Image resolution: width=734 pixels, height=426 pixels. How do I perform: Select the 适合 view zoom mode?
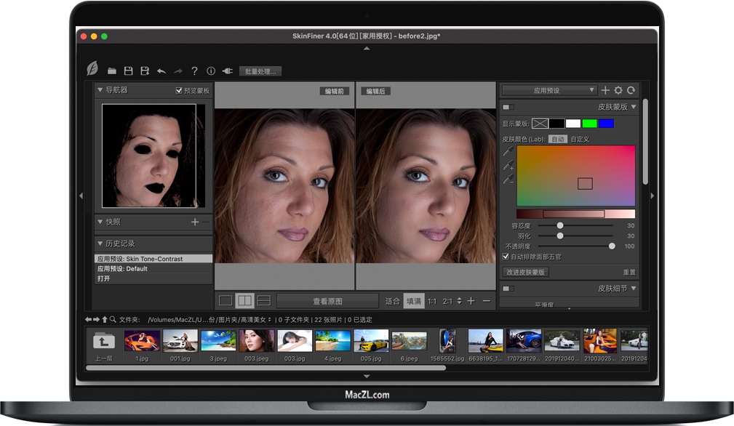(393, 300)
